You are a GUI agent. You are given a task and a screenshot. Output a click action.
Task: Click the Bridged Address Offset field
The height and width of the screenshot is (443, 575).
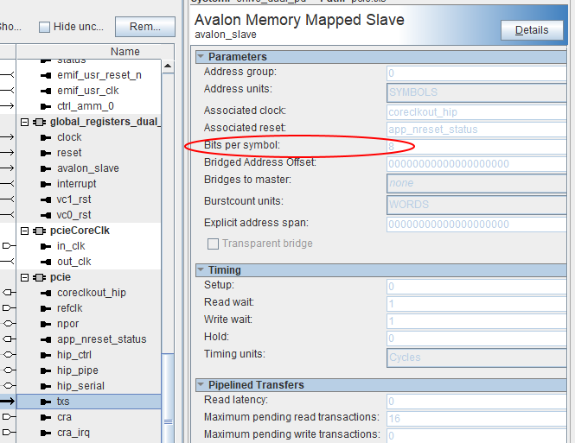pos(476,164)
